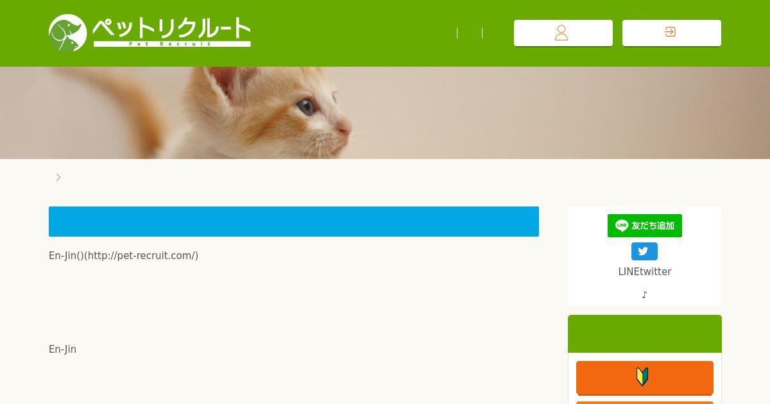Click the ペットリクルート wordmark

pos(171,28)
